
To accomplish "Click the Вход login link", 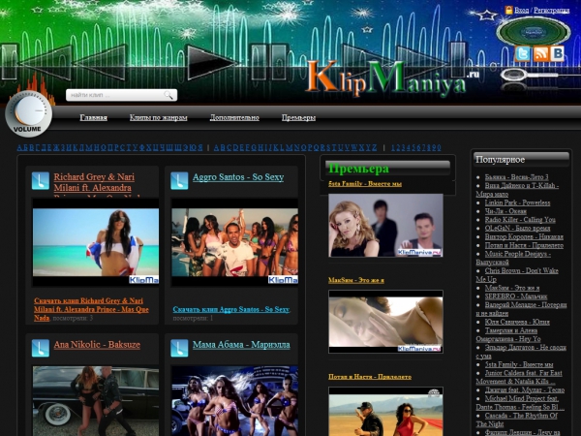I will coord(521,11).
